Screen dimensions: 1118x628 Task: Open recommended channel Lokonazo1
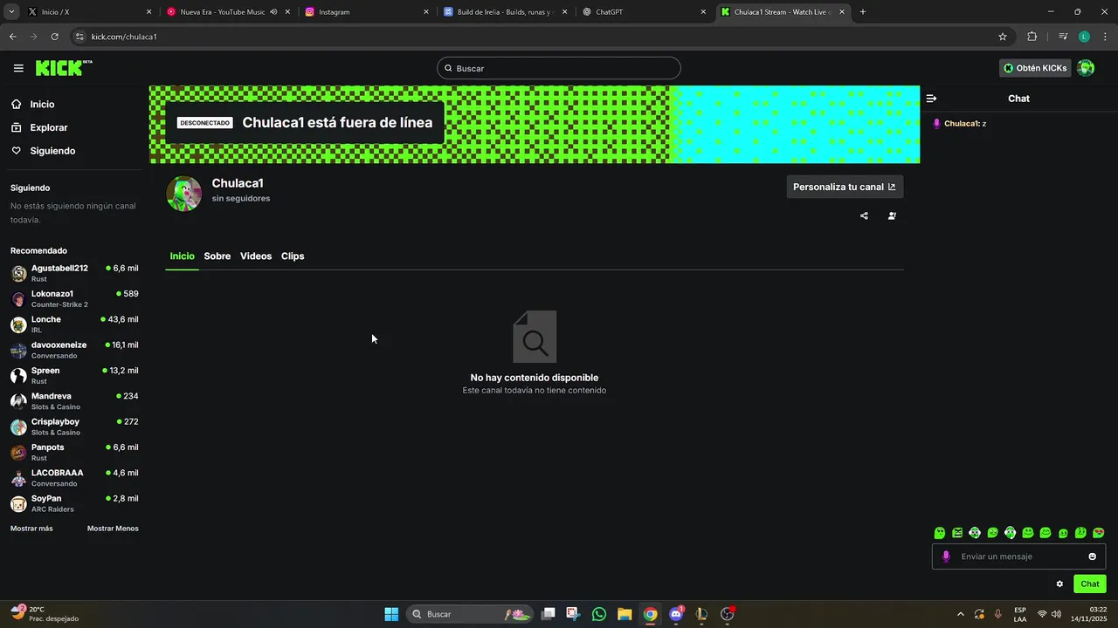tap(74, 299)
